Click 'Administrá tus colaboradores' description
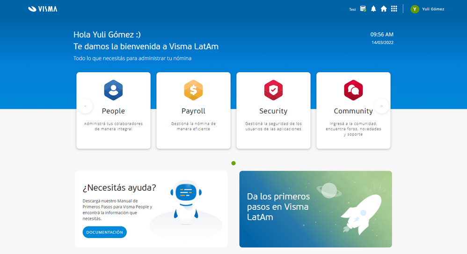The image size is (467, 254). 113,126
